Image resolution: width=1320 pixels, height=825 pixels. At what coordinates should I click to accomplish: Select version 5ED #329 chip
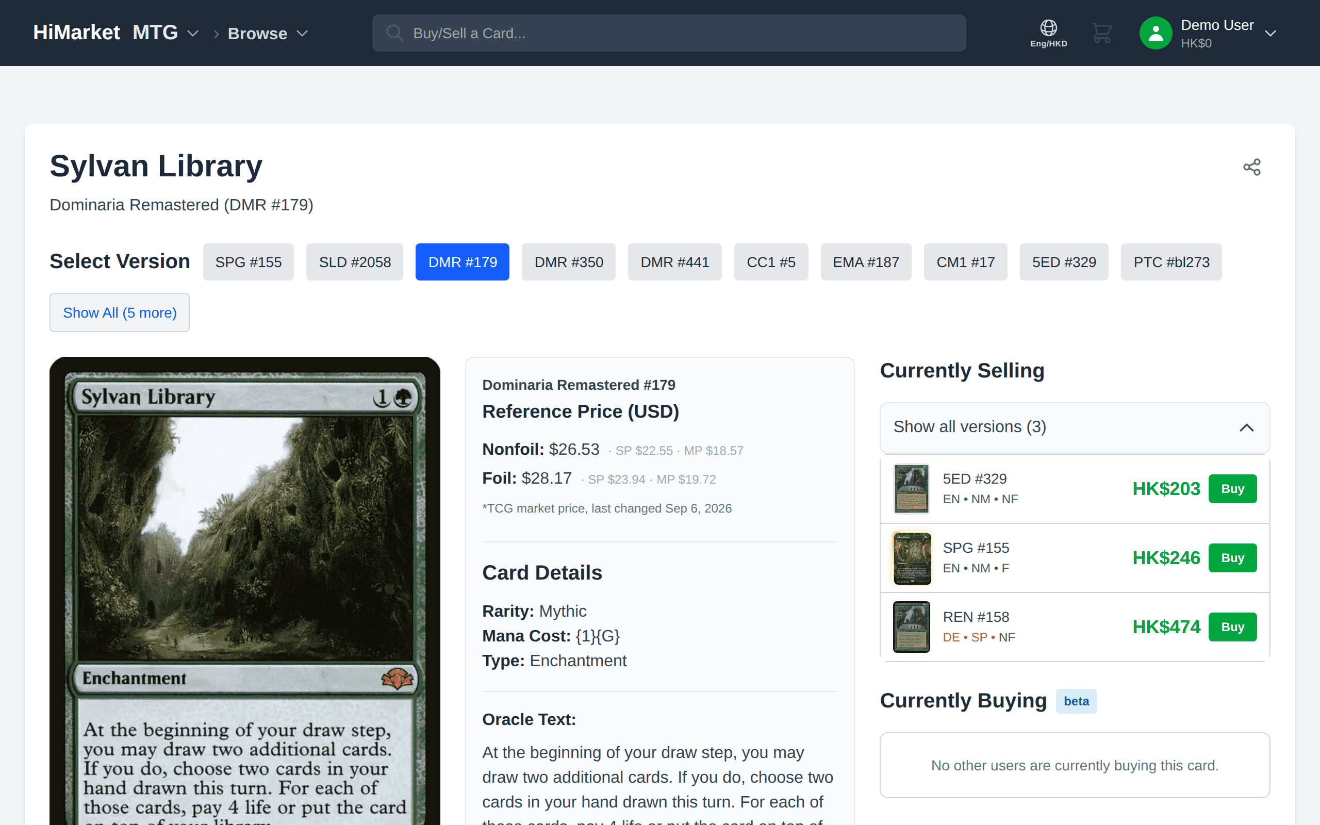click(1064, 262)
